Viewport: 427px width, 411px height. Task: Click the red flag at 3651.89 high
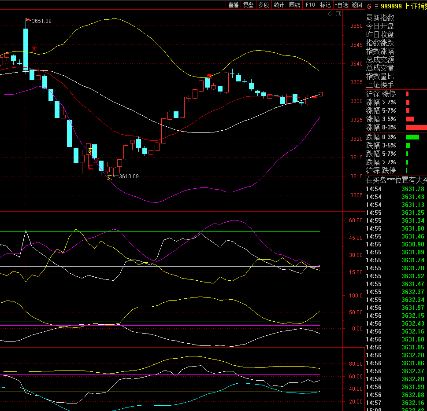click(27, 20)
